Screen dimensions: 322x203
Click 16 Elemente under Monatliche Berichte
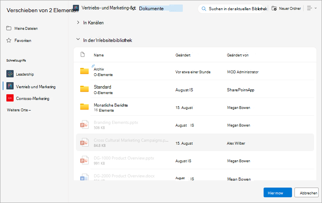104,110
